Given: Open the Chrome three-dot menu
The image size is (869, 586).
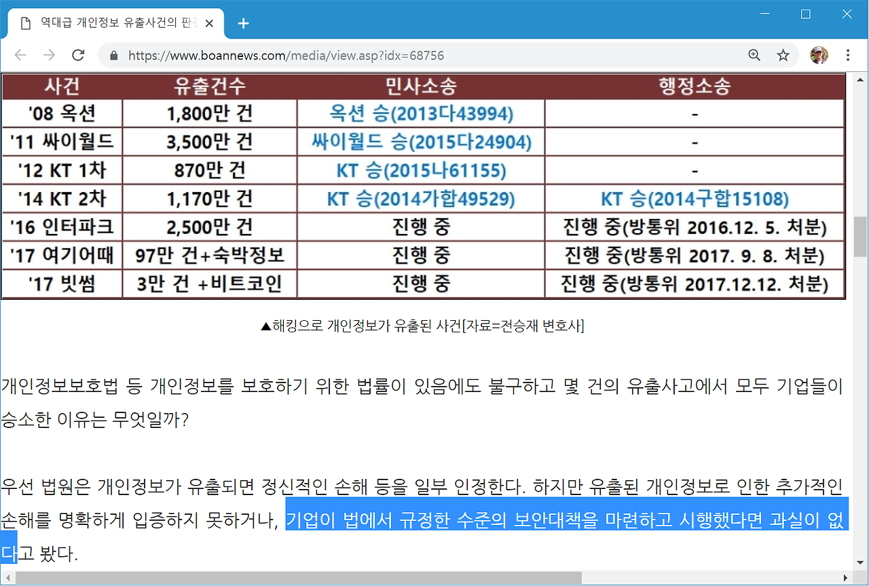Looking at the screenshot, I should [x=848, y=56].
